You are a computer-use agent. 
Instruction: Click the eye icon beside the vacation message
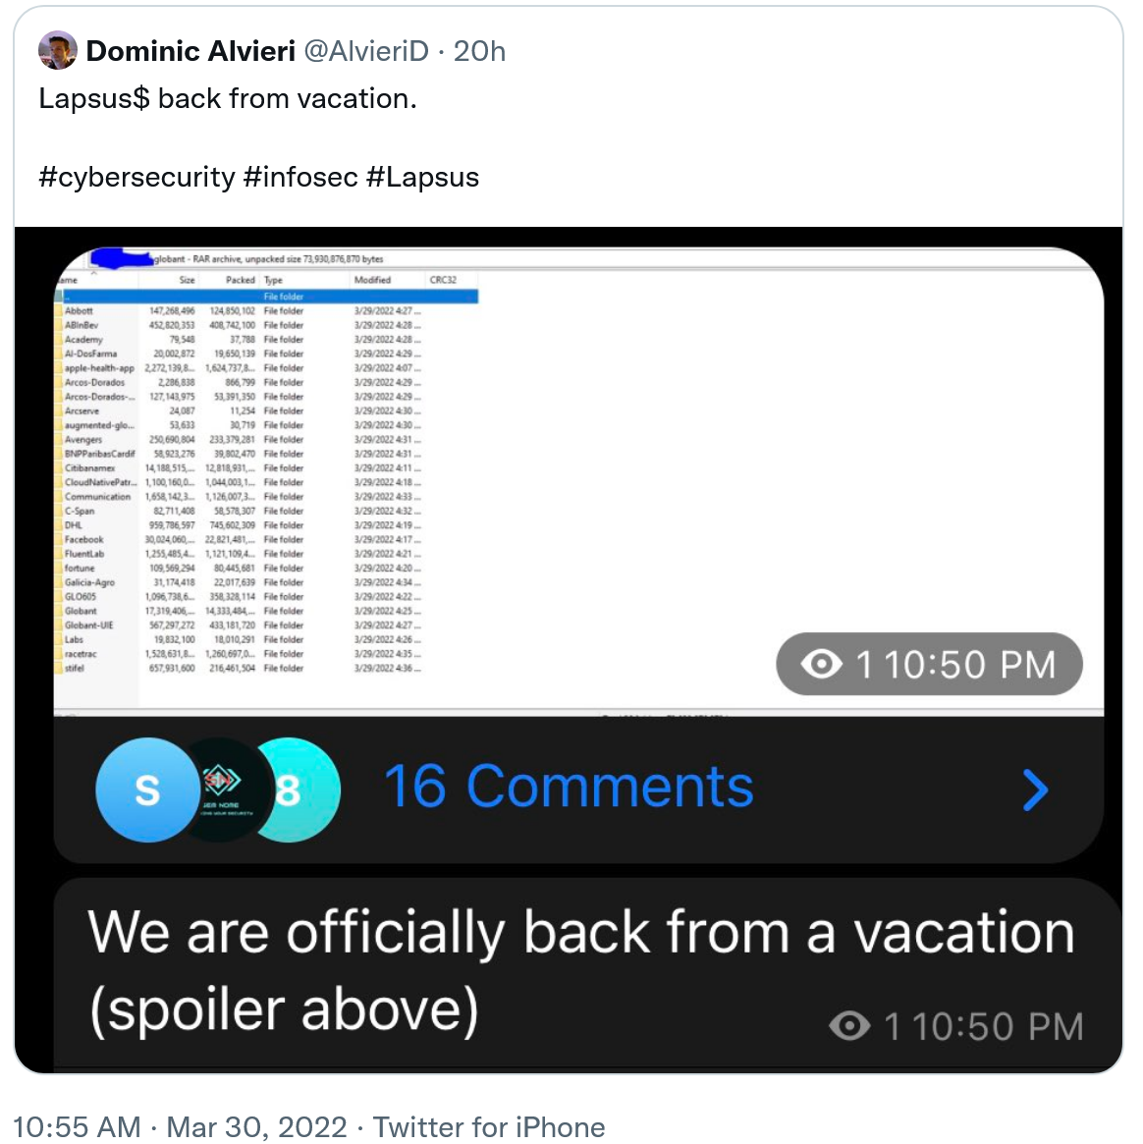tap(849, 1026)
